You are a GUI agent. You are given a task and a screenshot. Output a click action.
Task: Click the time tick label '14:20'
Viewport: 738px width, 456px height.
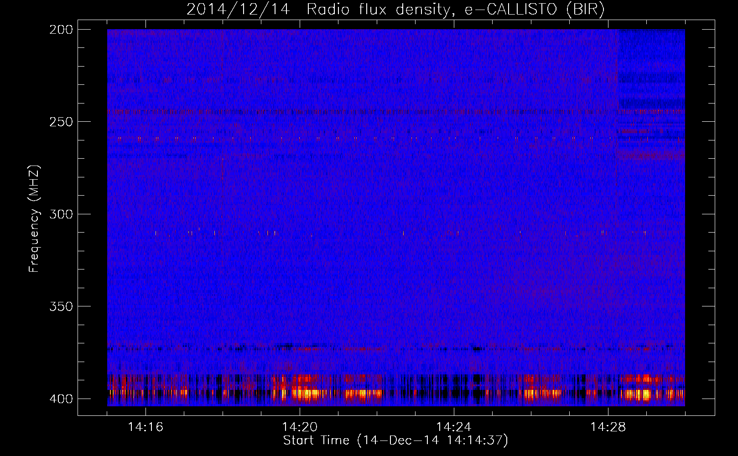pyautogui.click(x=300, y=427)
